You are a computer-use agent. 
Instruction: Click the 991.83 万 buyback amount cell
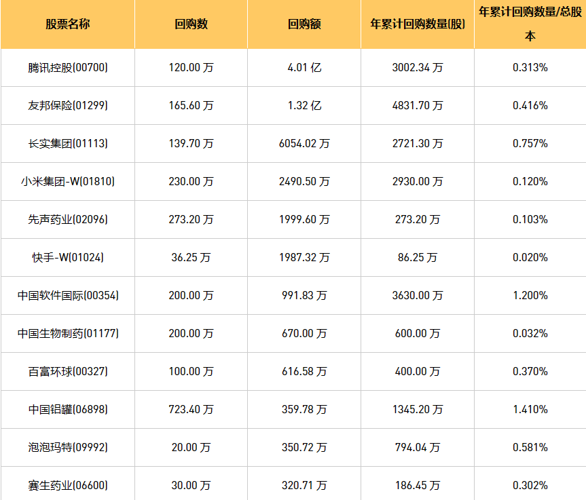304,296
